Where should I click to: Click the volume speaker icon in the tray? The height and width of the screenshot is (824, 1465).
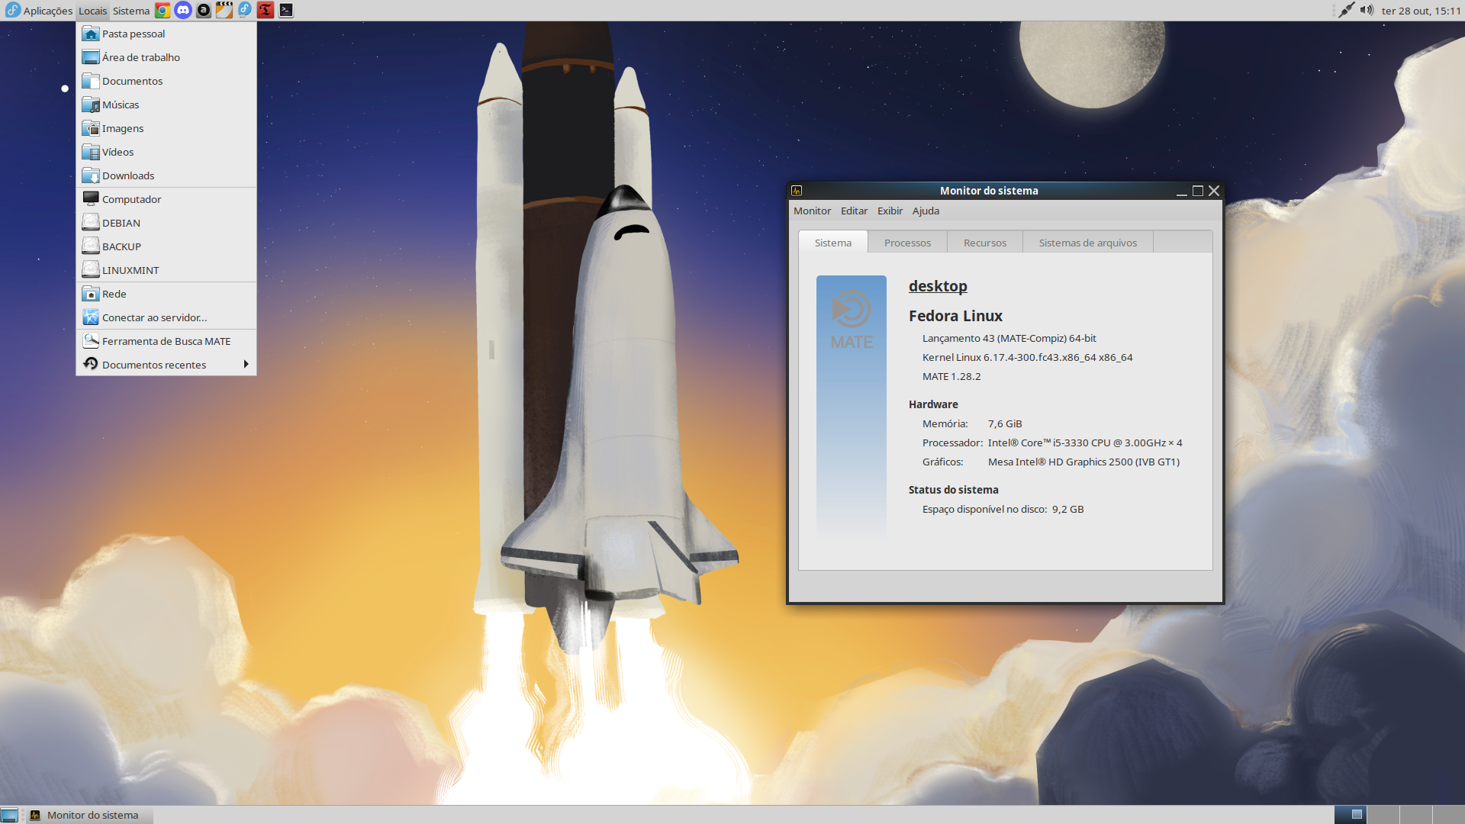pyautogui.click(x=1367, y=11)
